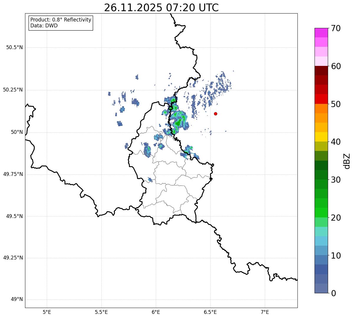
Task: Click the 49.25°N latitude label
Action: pos(13,258)
